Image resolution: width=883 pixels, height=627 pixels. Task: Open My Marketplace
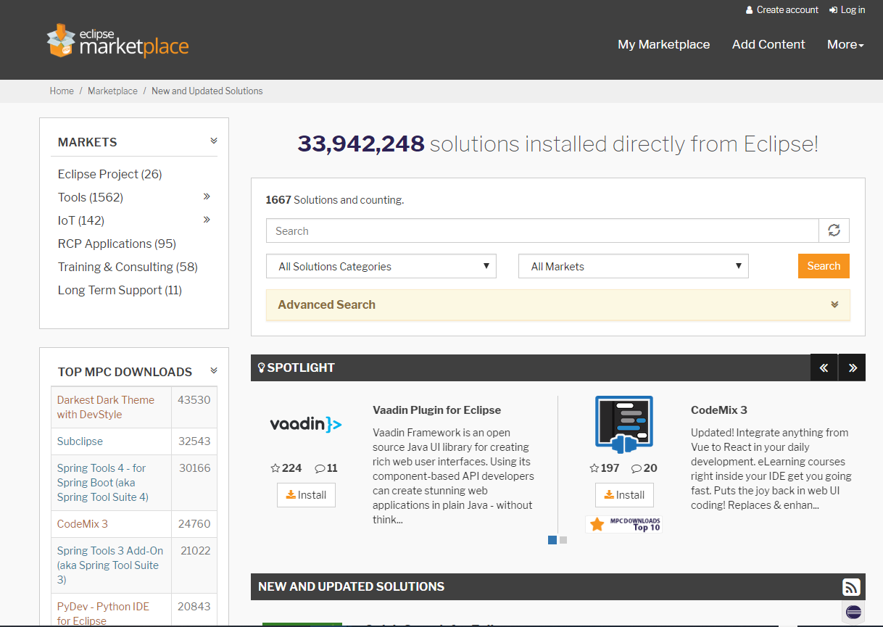pos(664,44)
